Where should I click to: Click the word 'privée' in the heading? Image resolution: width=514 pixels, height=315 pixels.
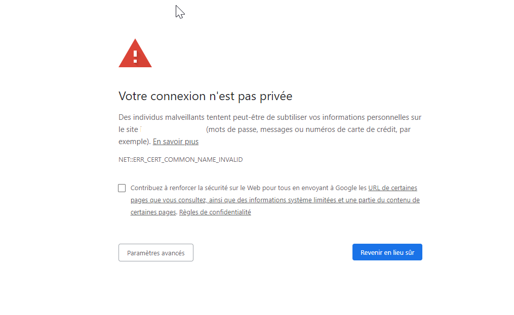276,96
